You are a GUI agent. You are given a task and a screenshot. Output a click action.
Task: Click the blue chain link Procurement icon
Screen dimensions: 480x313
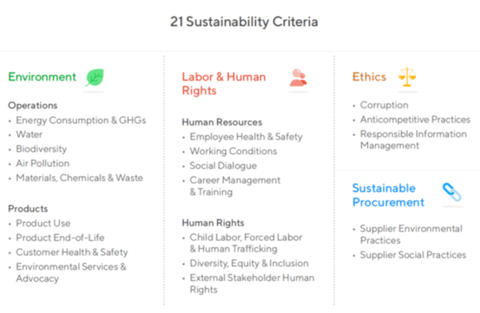click(x=452, y=192)
